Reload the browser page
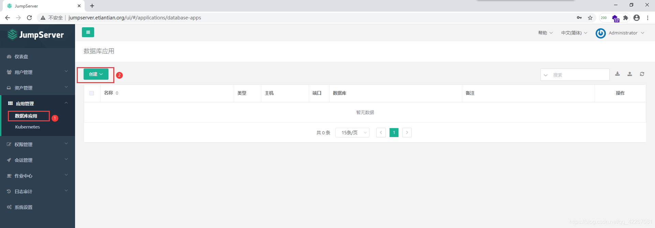Image resolution: width=655 pixels, height=228 pixels. 29,18
